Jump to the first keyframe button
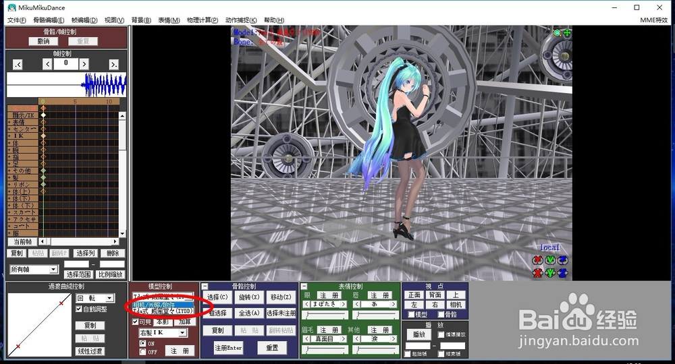The height and width of the screenshot is (364, 675). coord(18,65)
